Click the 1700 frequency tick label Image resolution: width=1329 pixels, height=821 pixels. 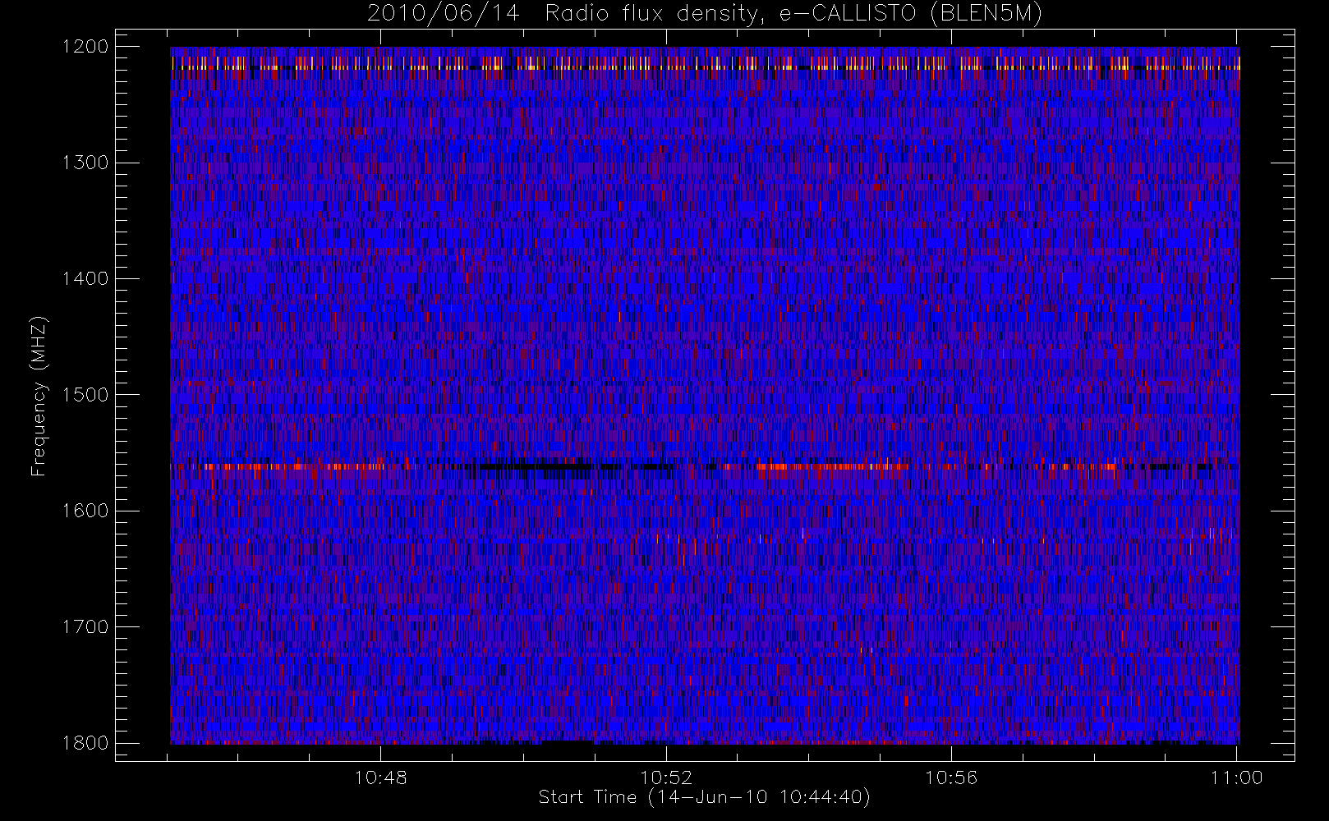[85, 626]
